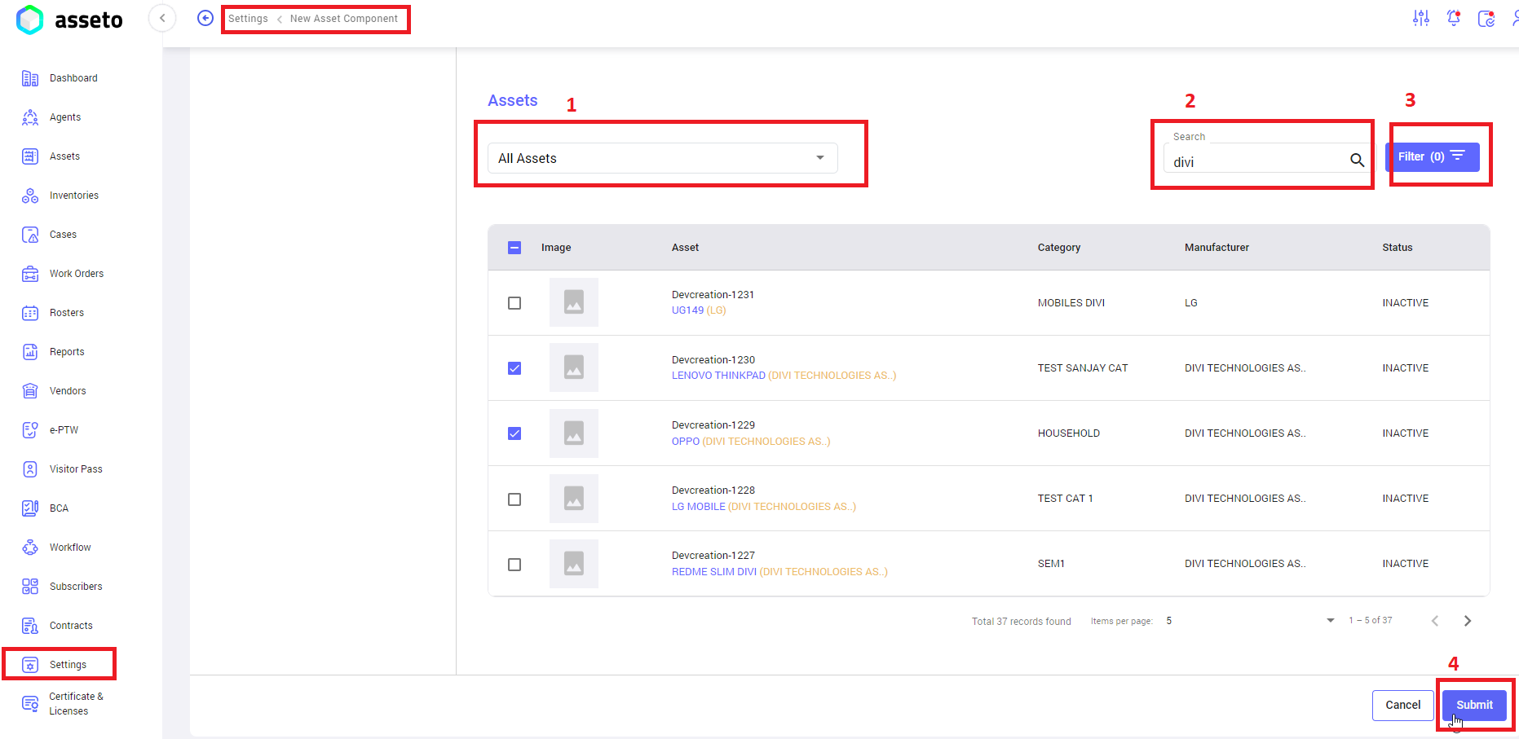Open the sliders settings icon in header
Screen dimensions: 1519x739
pyautogui.click(x=1421, y=18)
